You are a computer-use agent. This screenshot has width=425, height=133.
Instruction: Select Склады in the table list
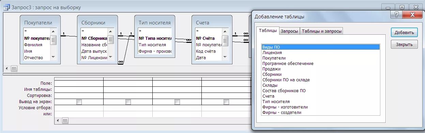pyautogui.click(x=320, y=85)
